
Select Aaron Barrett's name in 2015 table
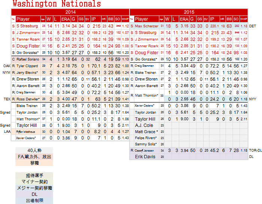[146, 86]
